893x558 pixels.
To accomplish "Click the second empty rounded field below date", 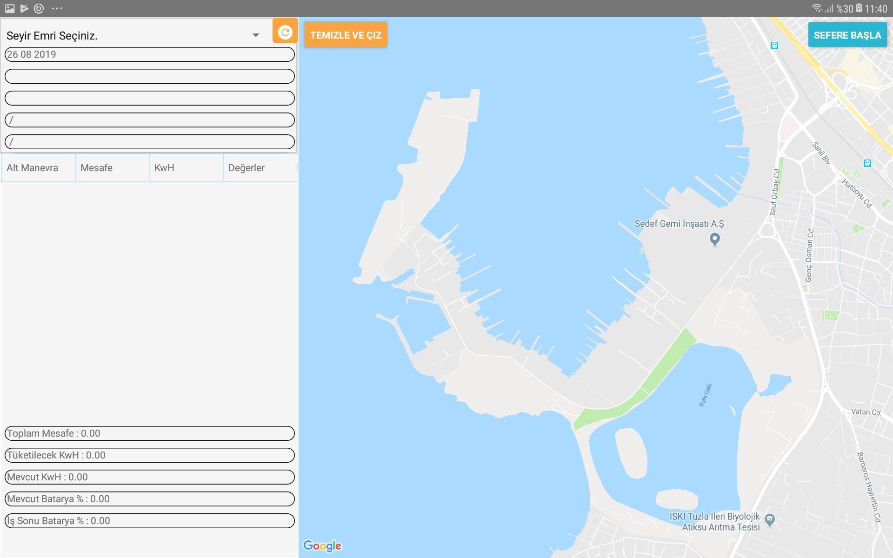I will click(x=150, y=76).
